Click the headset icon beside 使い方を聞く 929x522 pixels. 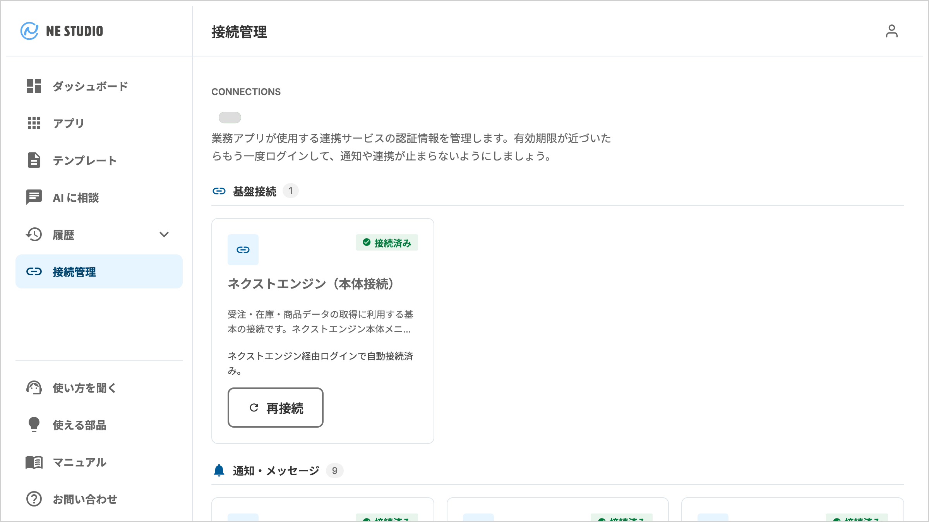click(34, 387)
